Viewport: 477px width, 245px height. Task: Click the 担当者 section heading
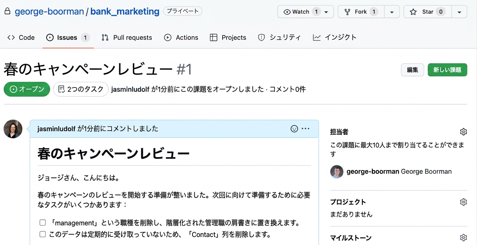click(x=339, y=132)
